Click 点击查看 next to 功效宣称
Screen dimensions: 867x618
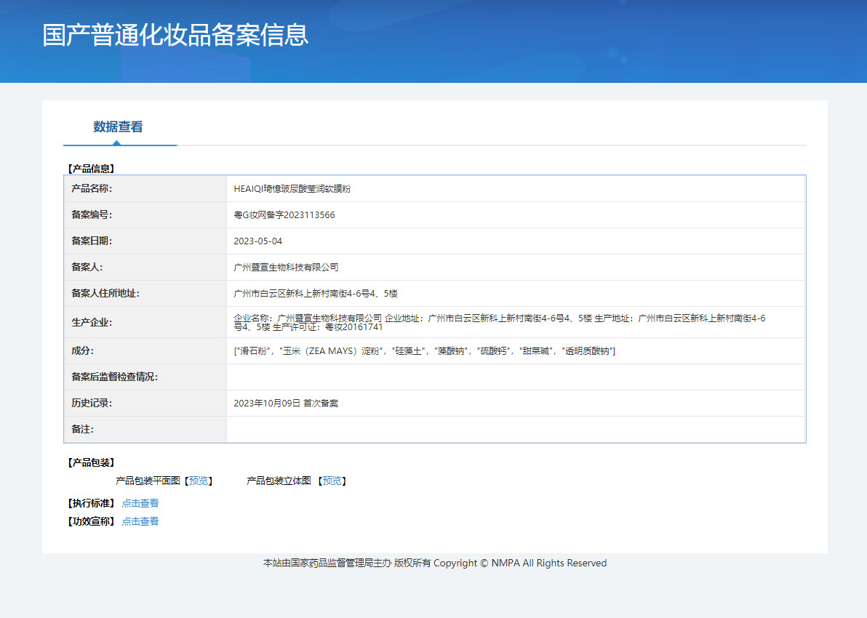[140, 521]
